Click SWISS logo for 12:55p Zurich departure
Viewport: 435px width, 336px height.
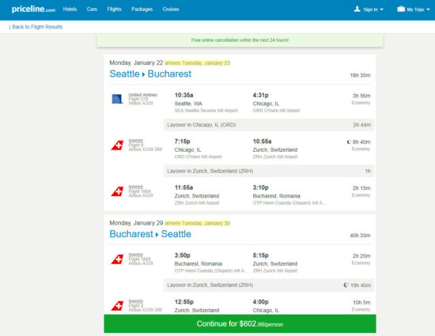pyautogui.click(x=117, y=306)
